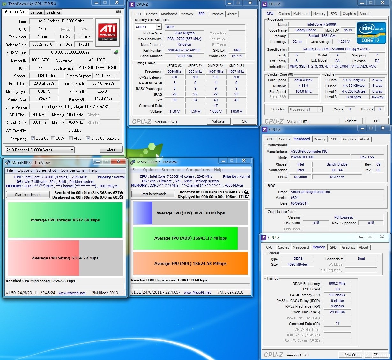Click the Close button in GPU-Z
392x360 pixels.
pos(111,149)
